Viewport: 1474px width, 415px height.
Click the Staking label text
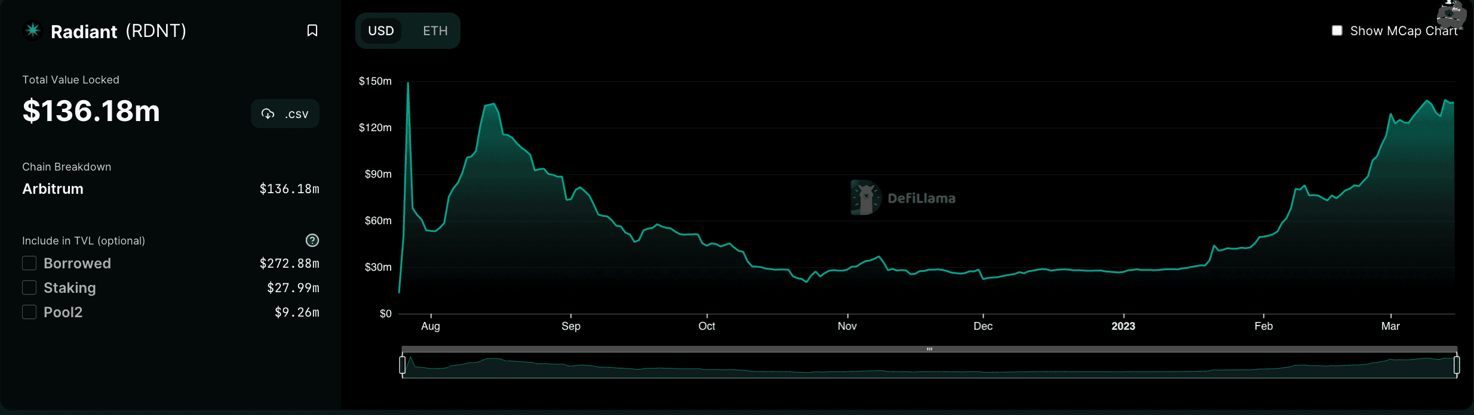pyautogui.click(x=69, y=287)
